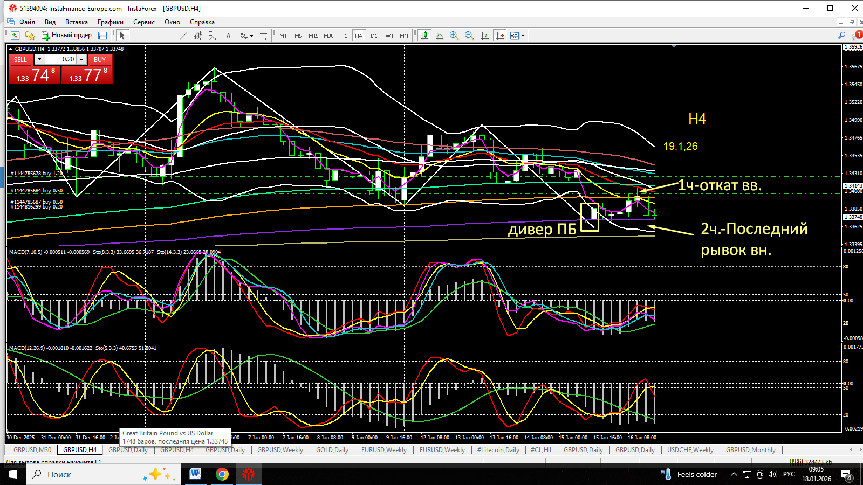
Task: Click the Новый ордер button
Action: (x=67, y=36)
